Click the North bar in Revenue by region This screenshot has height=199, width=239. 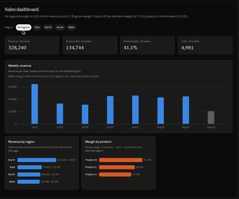[37, 160]
